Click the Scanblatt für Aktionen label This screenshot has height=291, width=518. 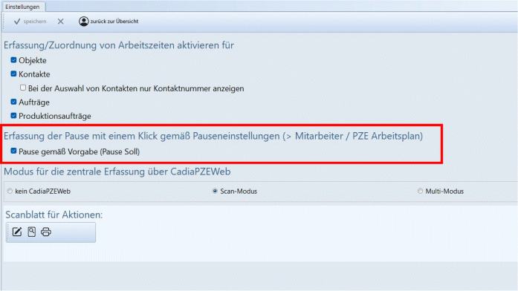click(54, 215)
